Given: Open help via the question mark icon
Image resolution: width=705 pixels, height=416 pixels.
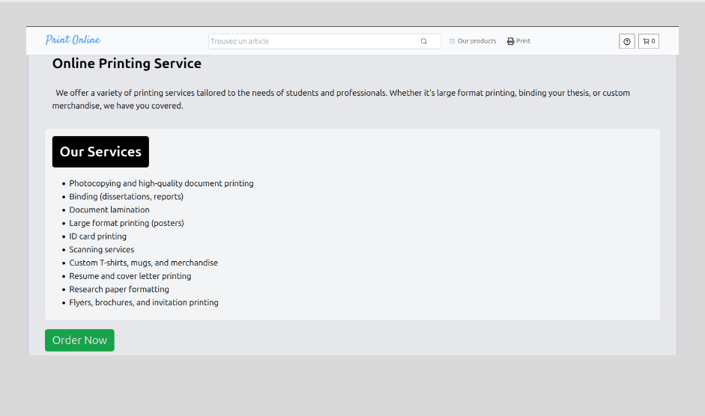Looking at the screenshot, I should [x=626, y=41].
